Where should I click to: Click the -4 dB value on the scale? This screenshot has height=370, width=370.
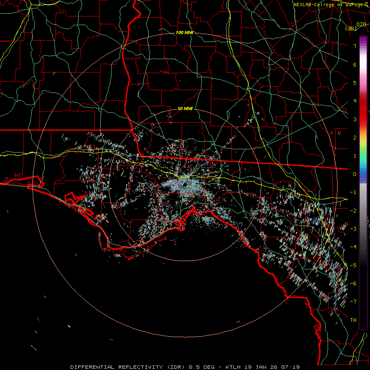click(353, 247)
